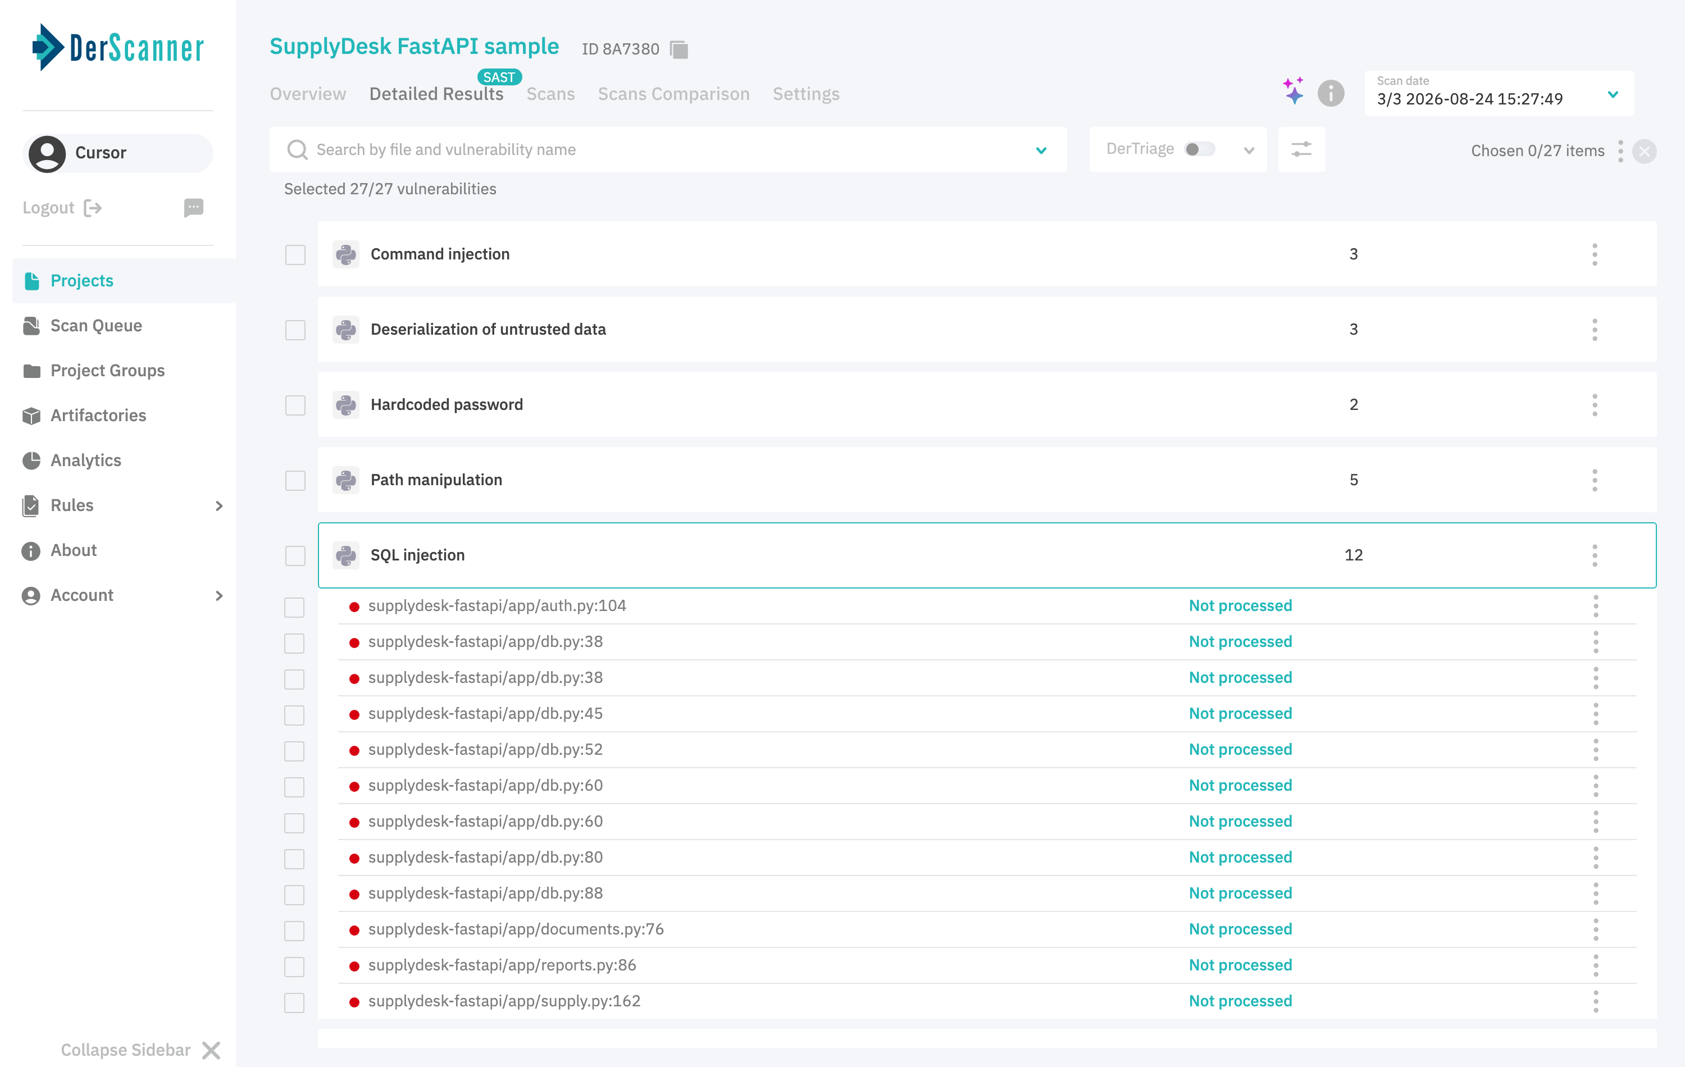The image size is (1685, 1067).
Task: Expand the search field dropdown arrow
Action: 1041,151
